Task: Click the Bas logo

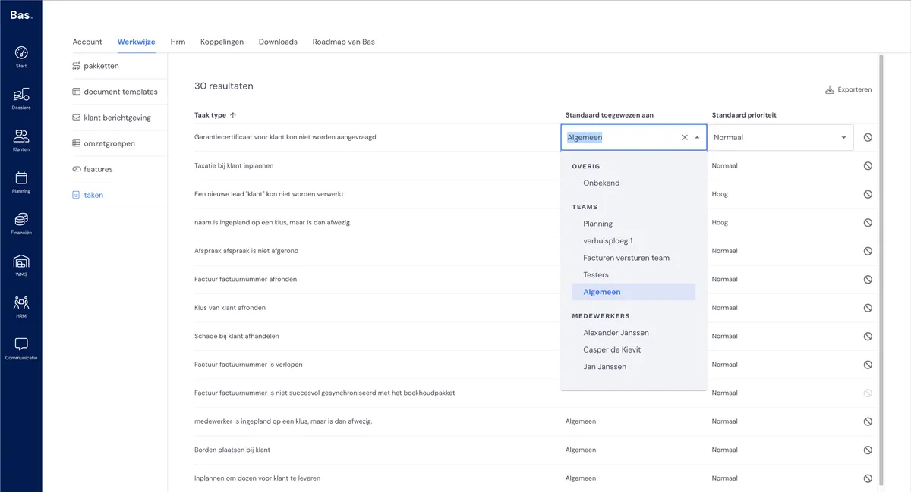Action: pos(21,15)
